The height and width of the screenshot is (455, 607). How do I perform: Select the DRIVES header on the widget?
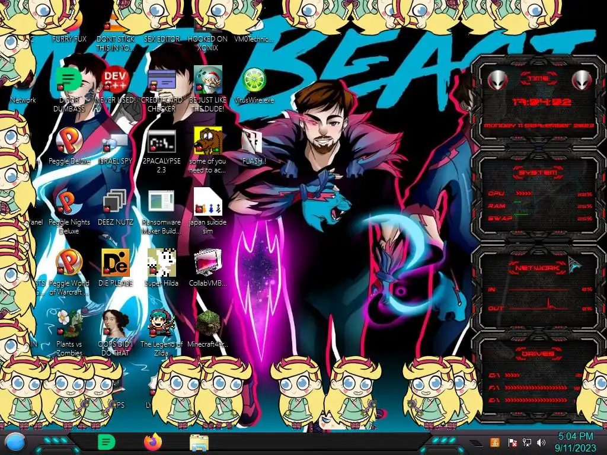pyautogui.click(x=538, y=354)
